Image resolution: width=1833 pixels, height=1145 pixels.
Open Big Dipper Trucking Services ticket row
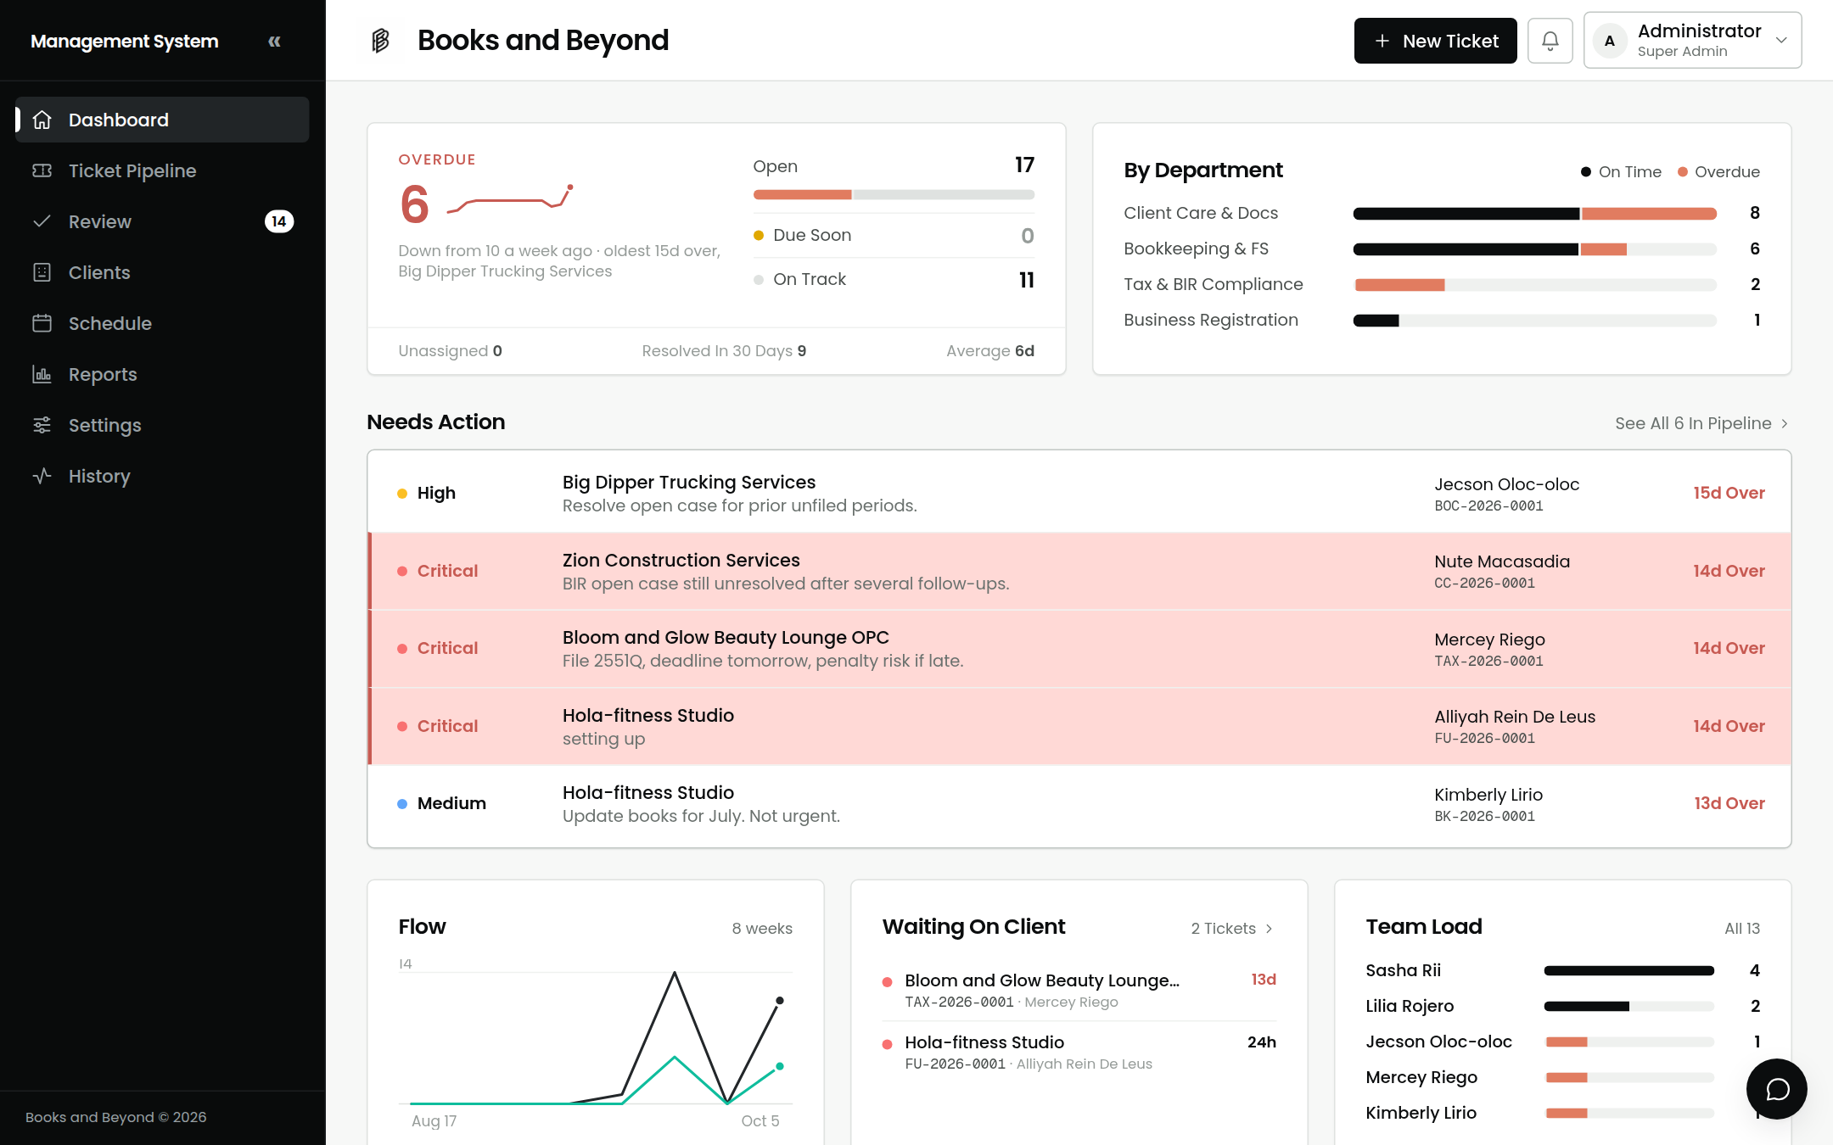(x=1079, y=494)
